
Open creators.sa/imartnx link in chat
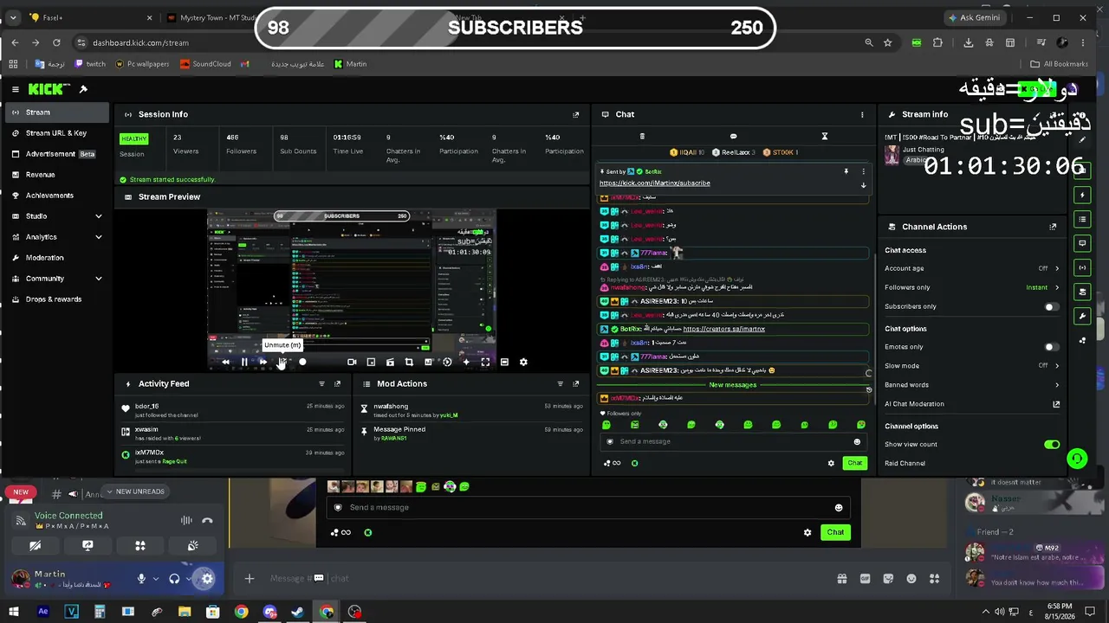pos(723,330)
